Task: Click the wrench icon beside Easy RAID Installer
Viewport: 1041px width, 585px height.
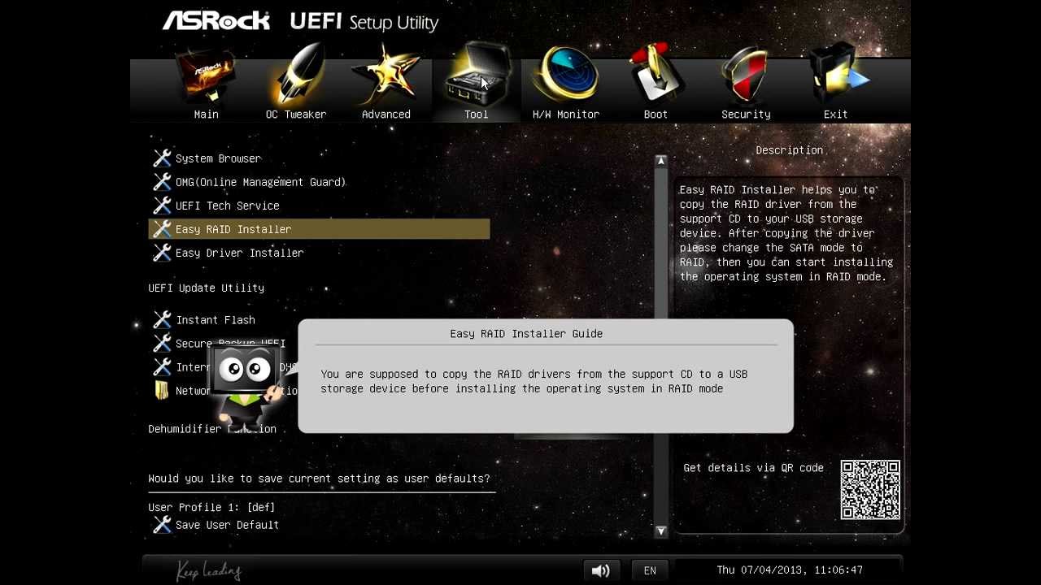Action: pos(162,228)
